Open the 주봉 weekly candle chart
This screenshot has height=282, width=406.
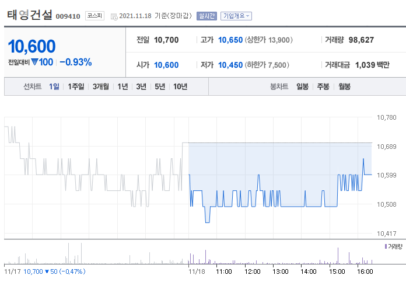pos(323,86)
